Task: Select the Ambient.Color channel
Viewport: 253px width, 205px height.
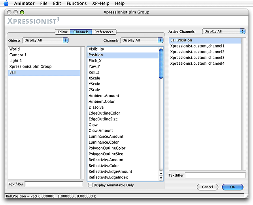Action: [123, 102]
